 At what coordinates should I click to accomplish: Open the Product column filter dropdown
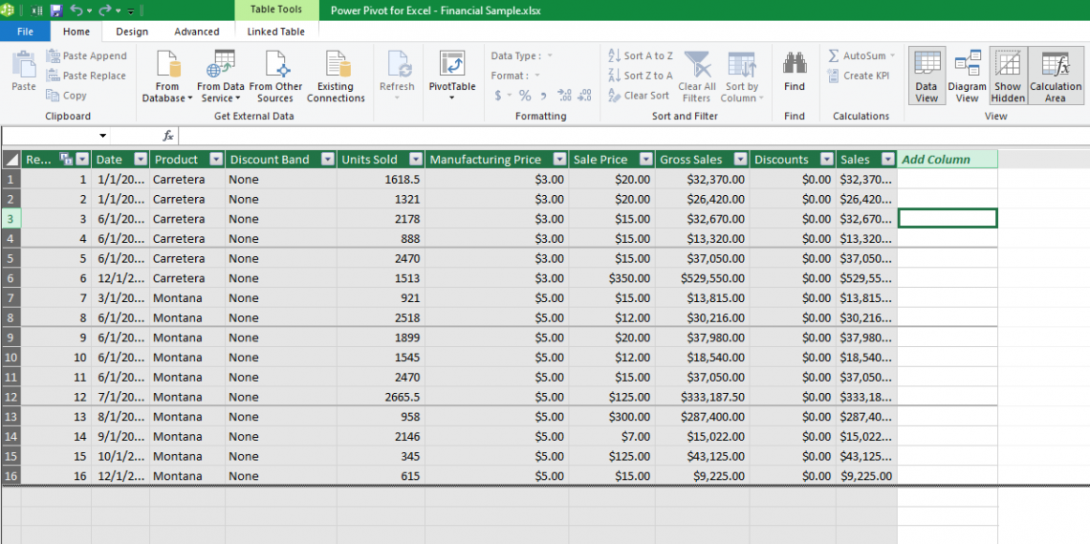pos(216,160)
